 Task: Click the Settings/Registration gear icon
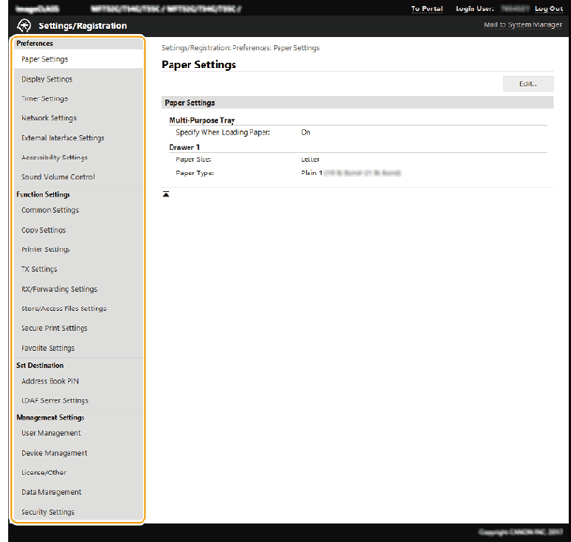click(23, 25)
